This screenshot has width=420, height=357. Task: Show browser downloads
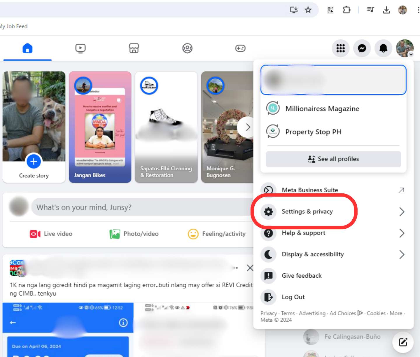pyautogui.click(x=386, y=10)
